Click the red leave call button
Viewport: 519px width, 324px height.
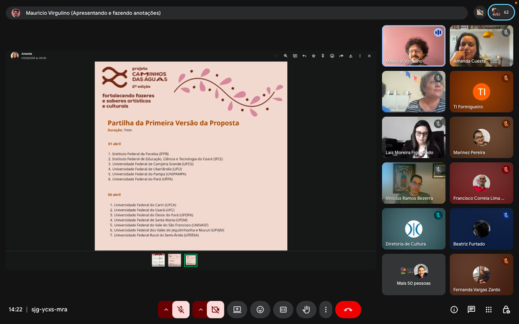(x=348, y=310)
